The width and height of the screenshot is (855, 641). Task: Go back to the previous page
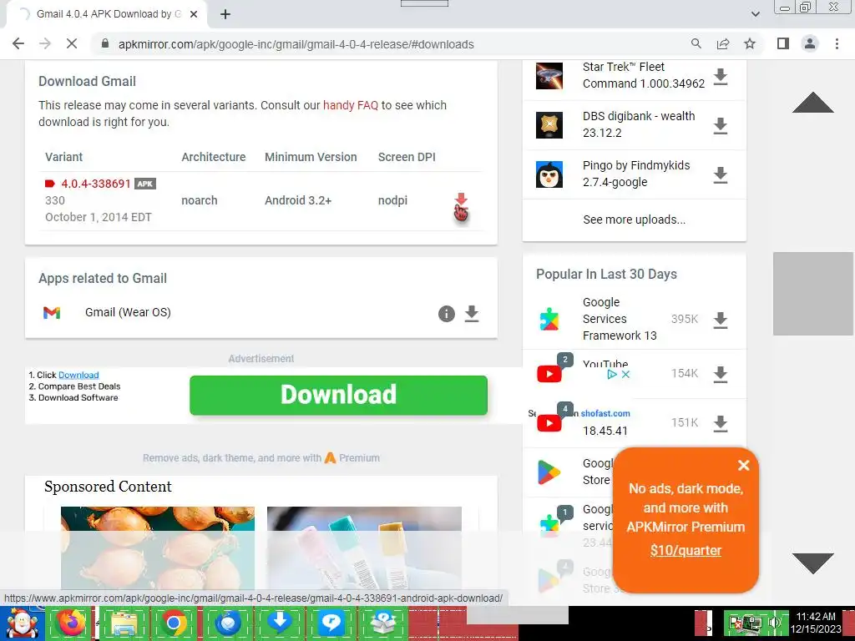[18, 43]
